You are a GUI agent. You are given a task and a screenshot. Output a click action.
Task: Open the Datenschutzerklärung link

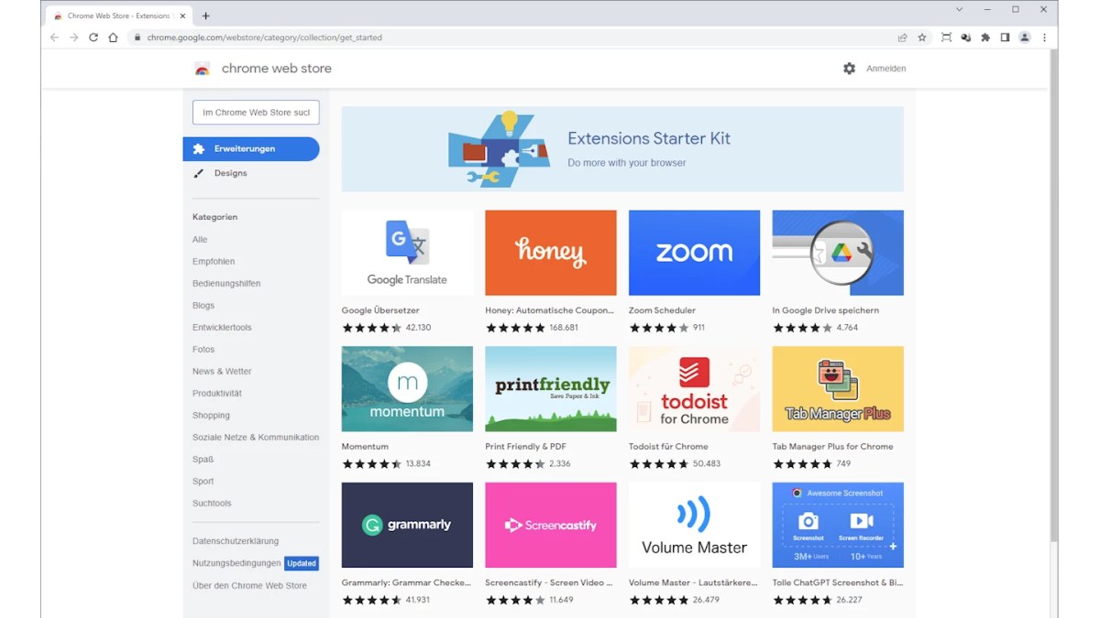click(x=236, y=540)
